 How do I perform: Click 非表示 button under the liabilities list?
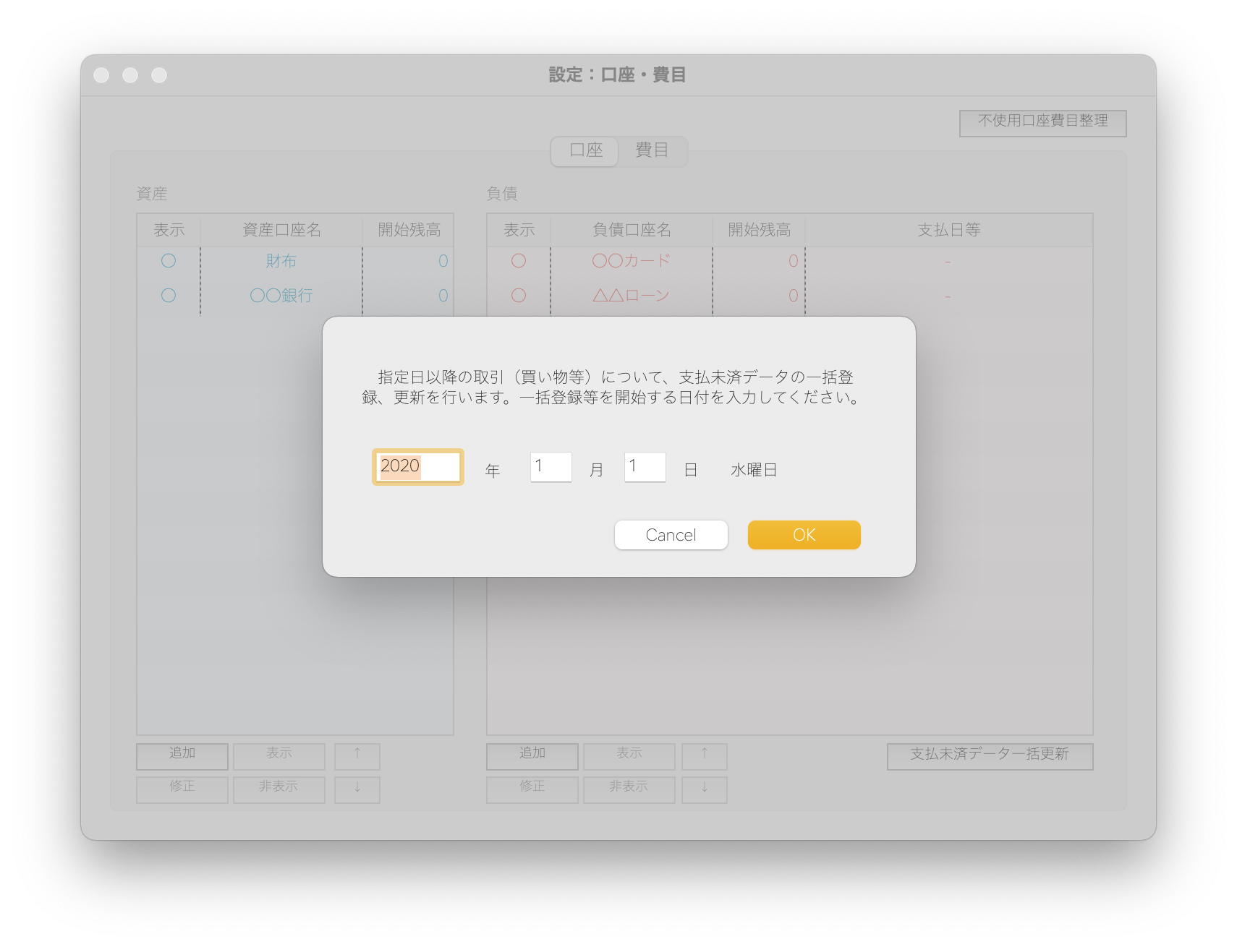(629, 789)
